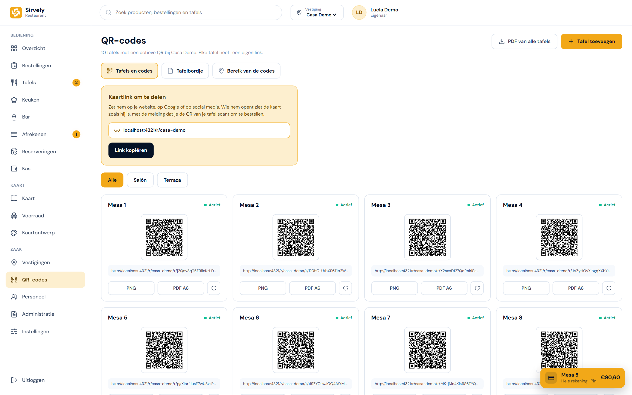632x395 pixels.
Task: Open the Lucía Demo LD avatar
Action: pos(359,13)
